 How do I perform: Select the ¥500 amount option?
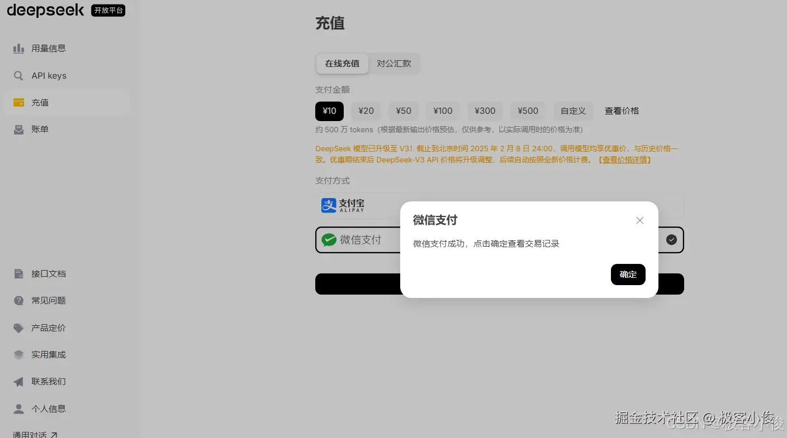528,111
